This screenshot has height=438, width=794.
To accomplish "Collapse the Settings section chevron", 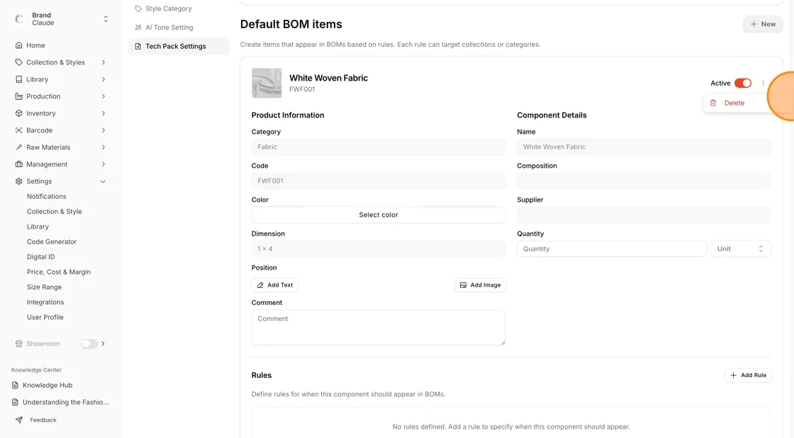I will [x=104, y=181].
